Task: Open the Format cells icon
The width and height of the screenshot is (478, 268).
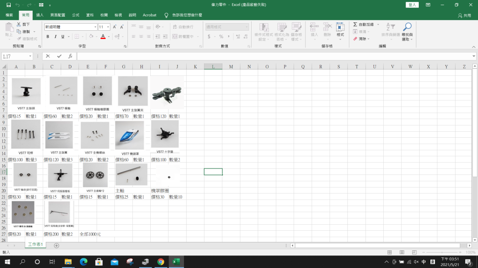Action: 340,32
